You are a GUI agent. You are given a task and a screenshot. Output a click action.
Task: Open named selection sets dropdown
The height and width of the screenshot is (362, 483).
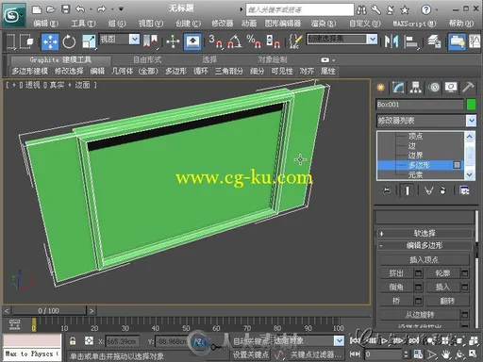(373, 40)
